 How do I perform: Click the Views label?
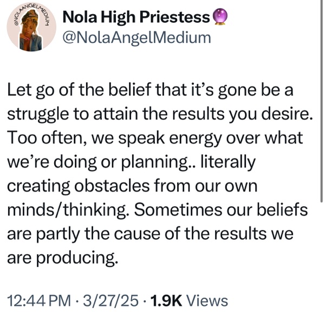click(207, 300)
